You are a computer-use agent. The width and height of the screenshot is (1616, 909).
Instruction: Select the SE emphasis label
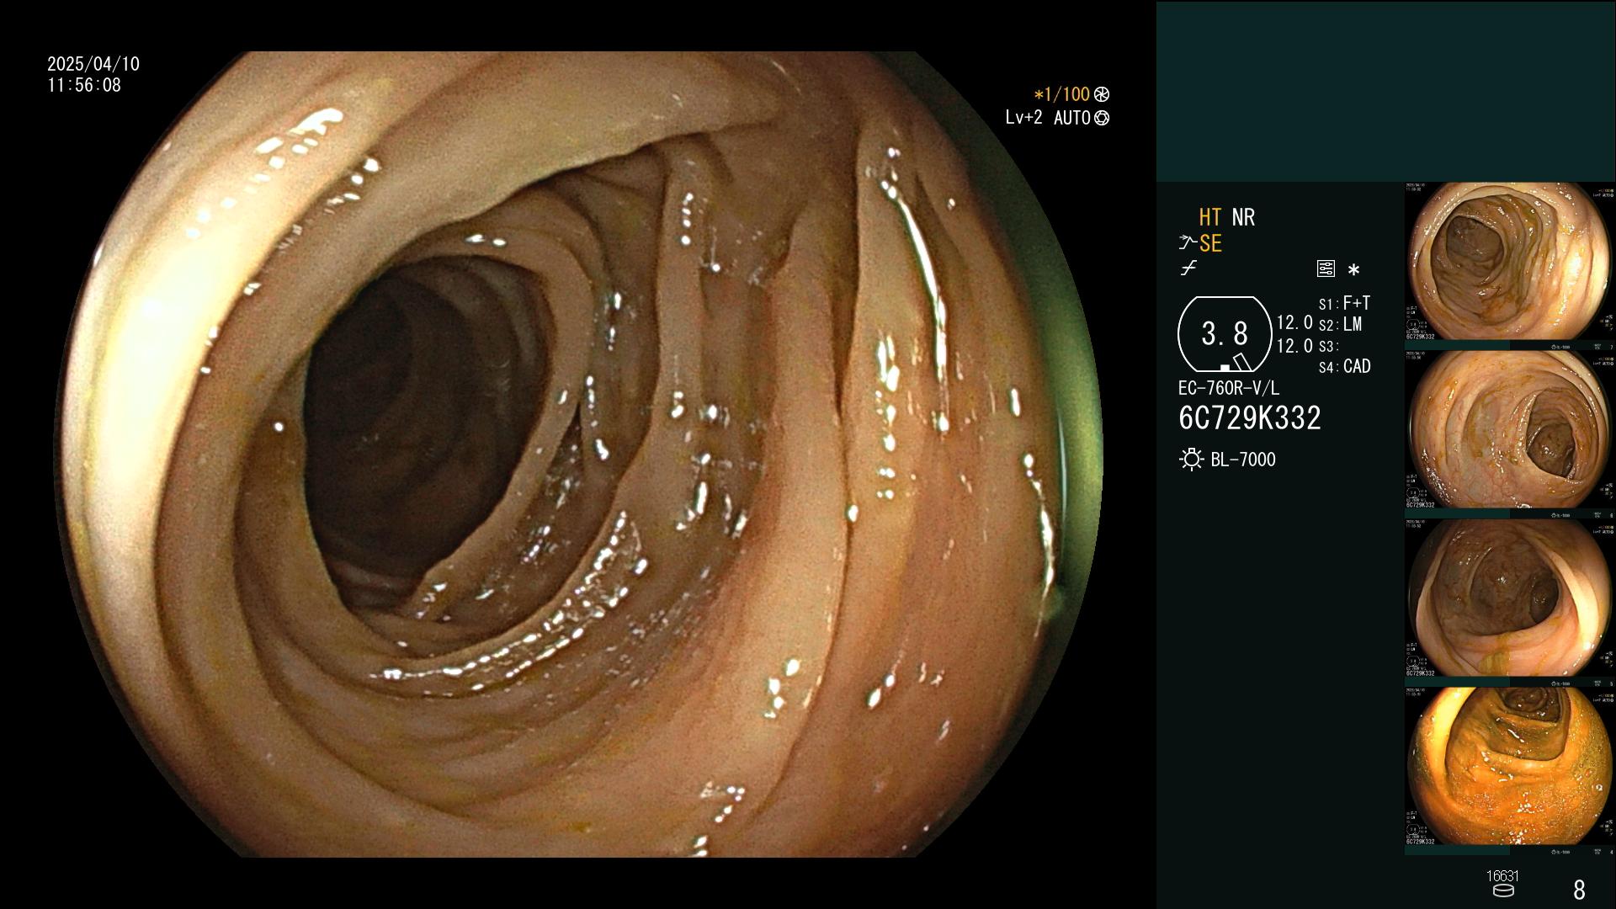[1210, 243]
